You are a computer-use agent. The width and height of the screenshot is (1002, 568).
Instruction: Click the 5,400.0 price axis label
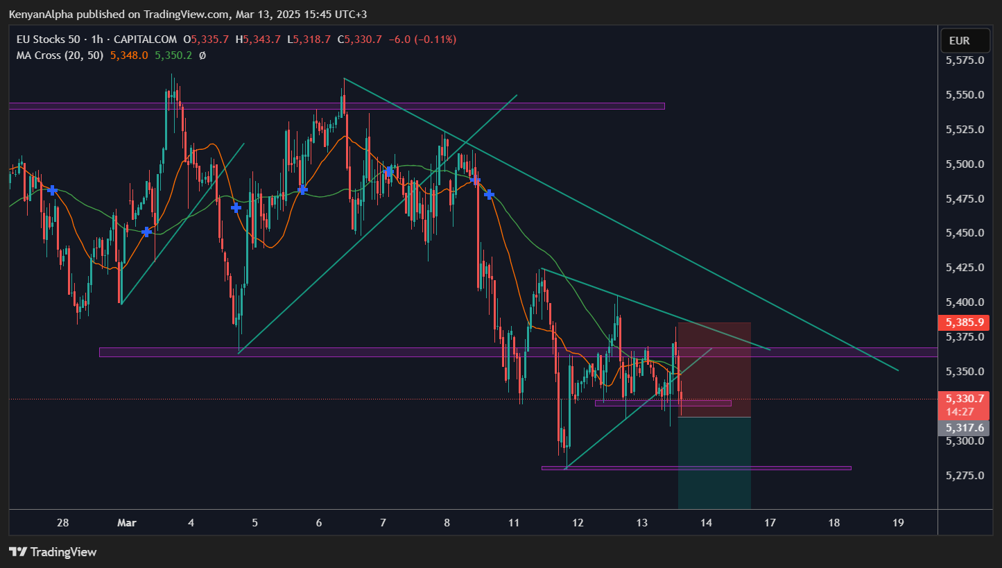click(x=965, y=302)
